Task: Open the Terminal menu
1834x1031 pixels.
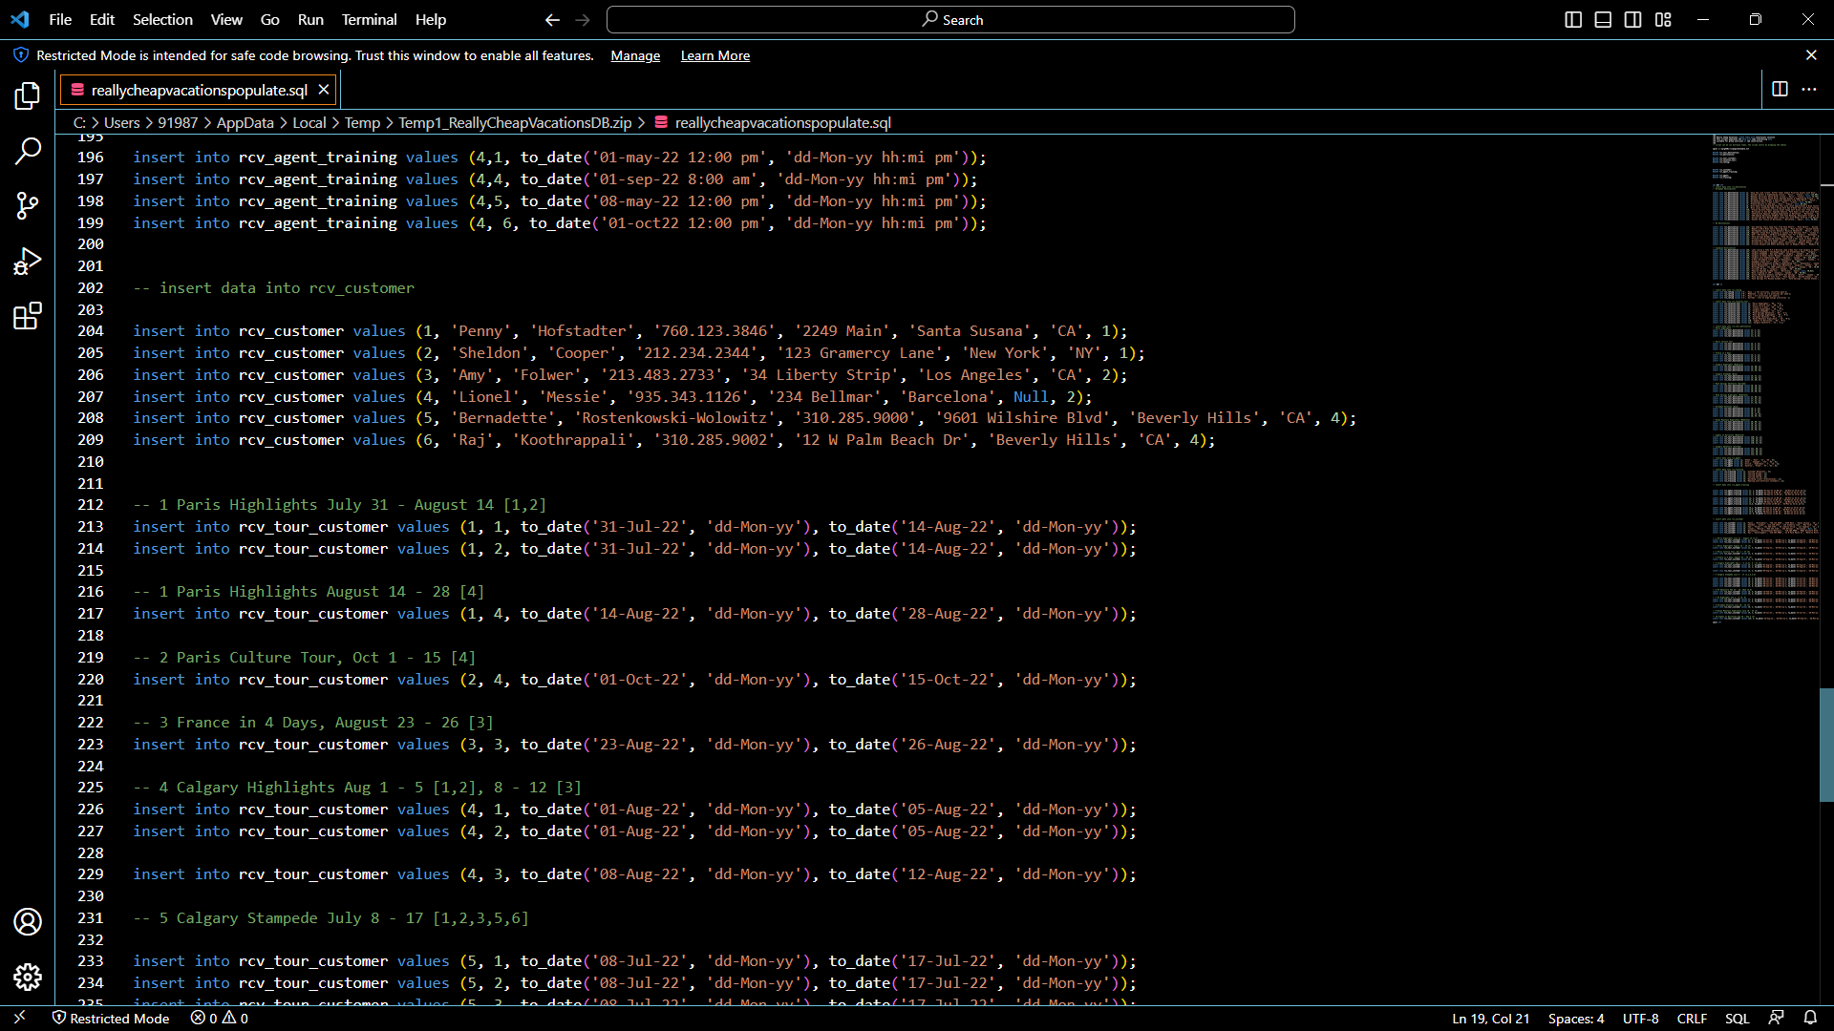Action: [x=369, y=19]
